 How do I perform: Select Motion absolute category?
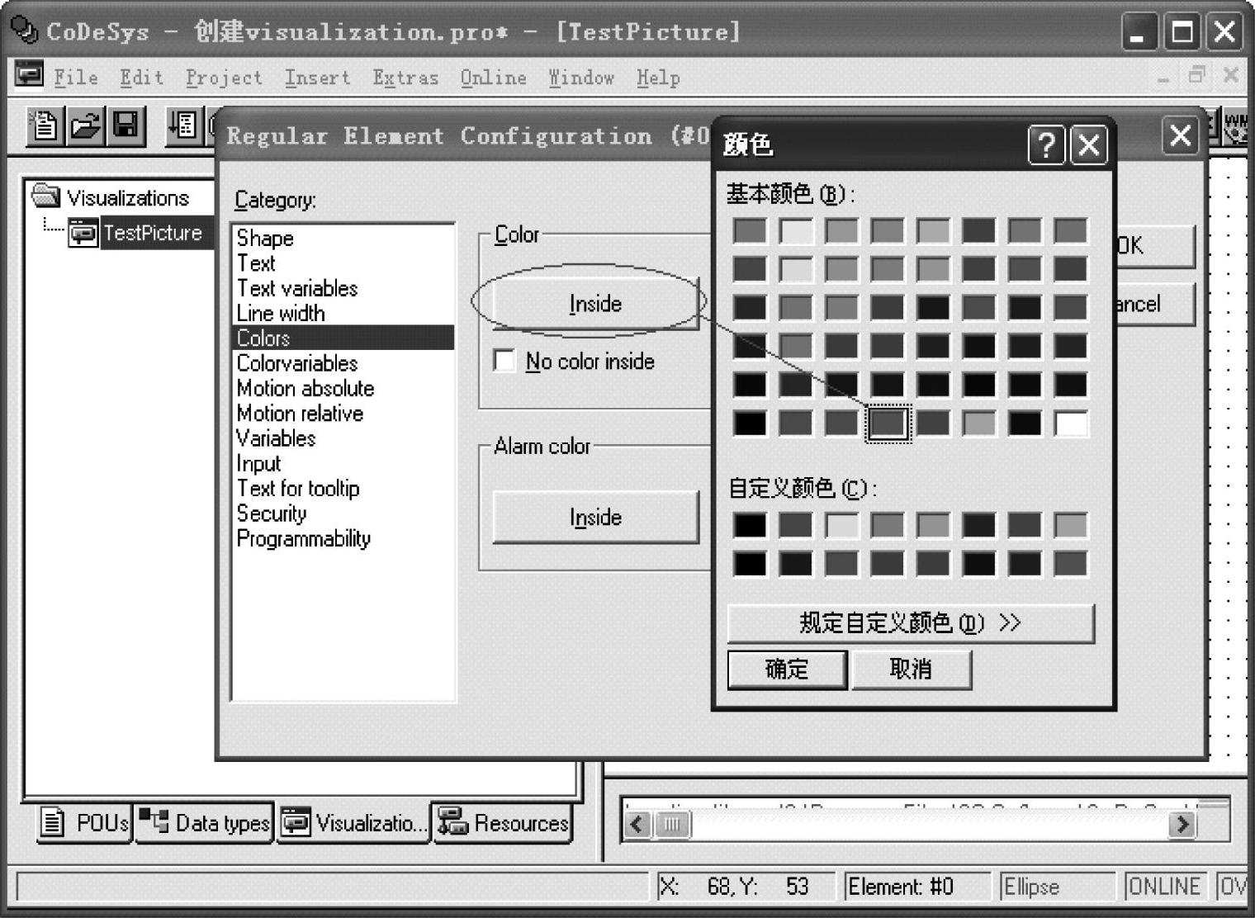(343, 388)
